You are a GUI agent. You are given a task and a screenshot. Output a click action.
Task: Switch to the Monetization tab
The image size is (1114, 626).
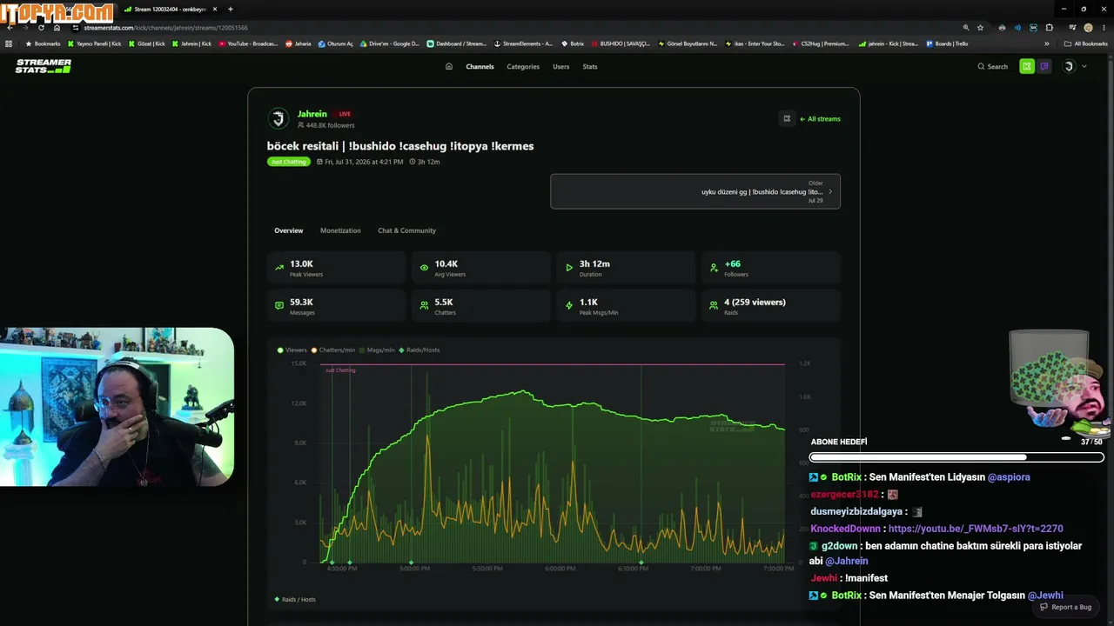coord(340,230)
